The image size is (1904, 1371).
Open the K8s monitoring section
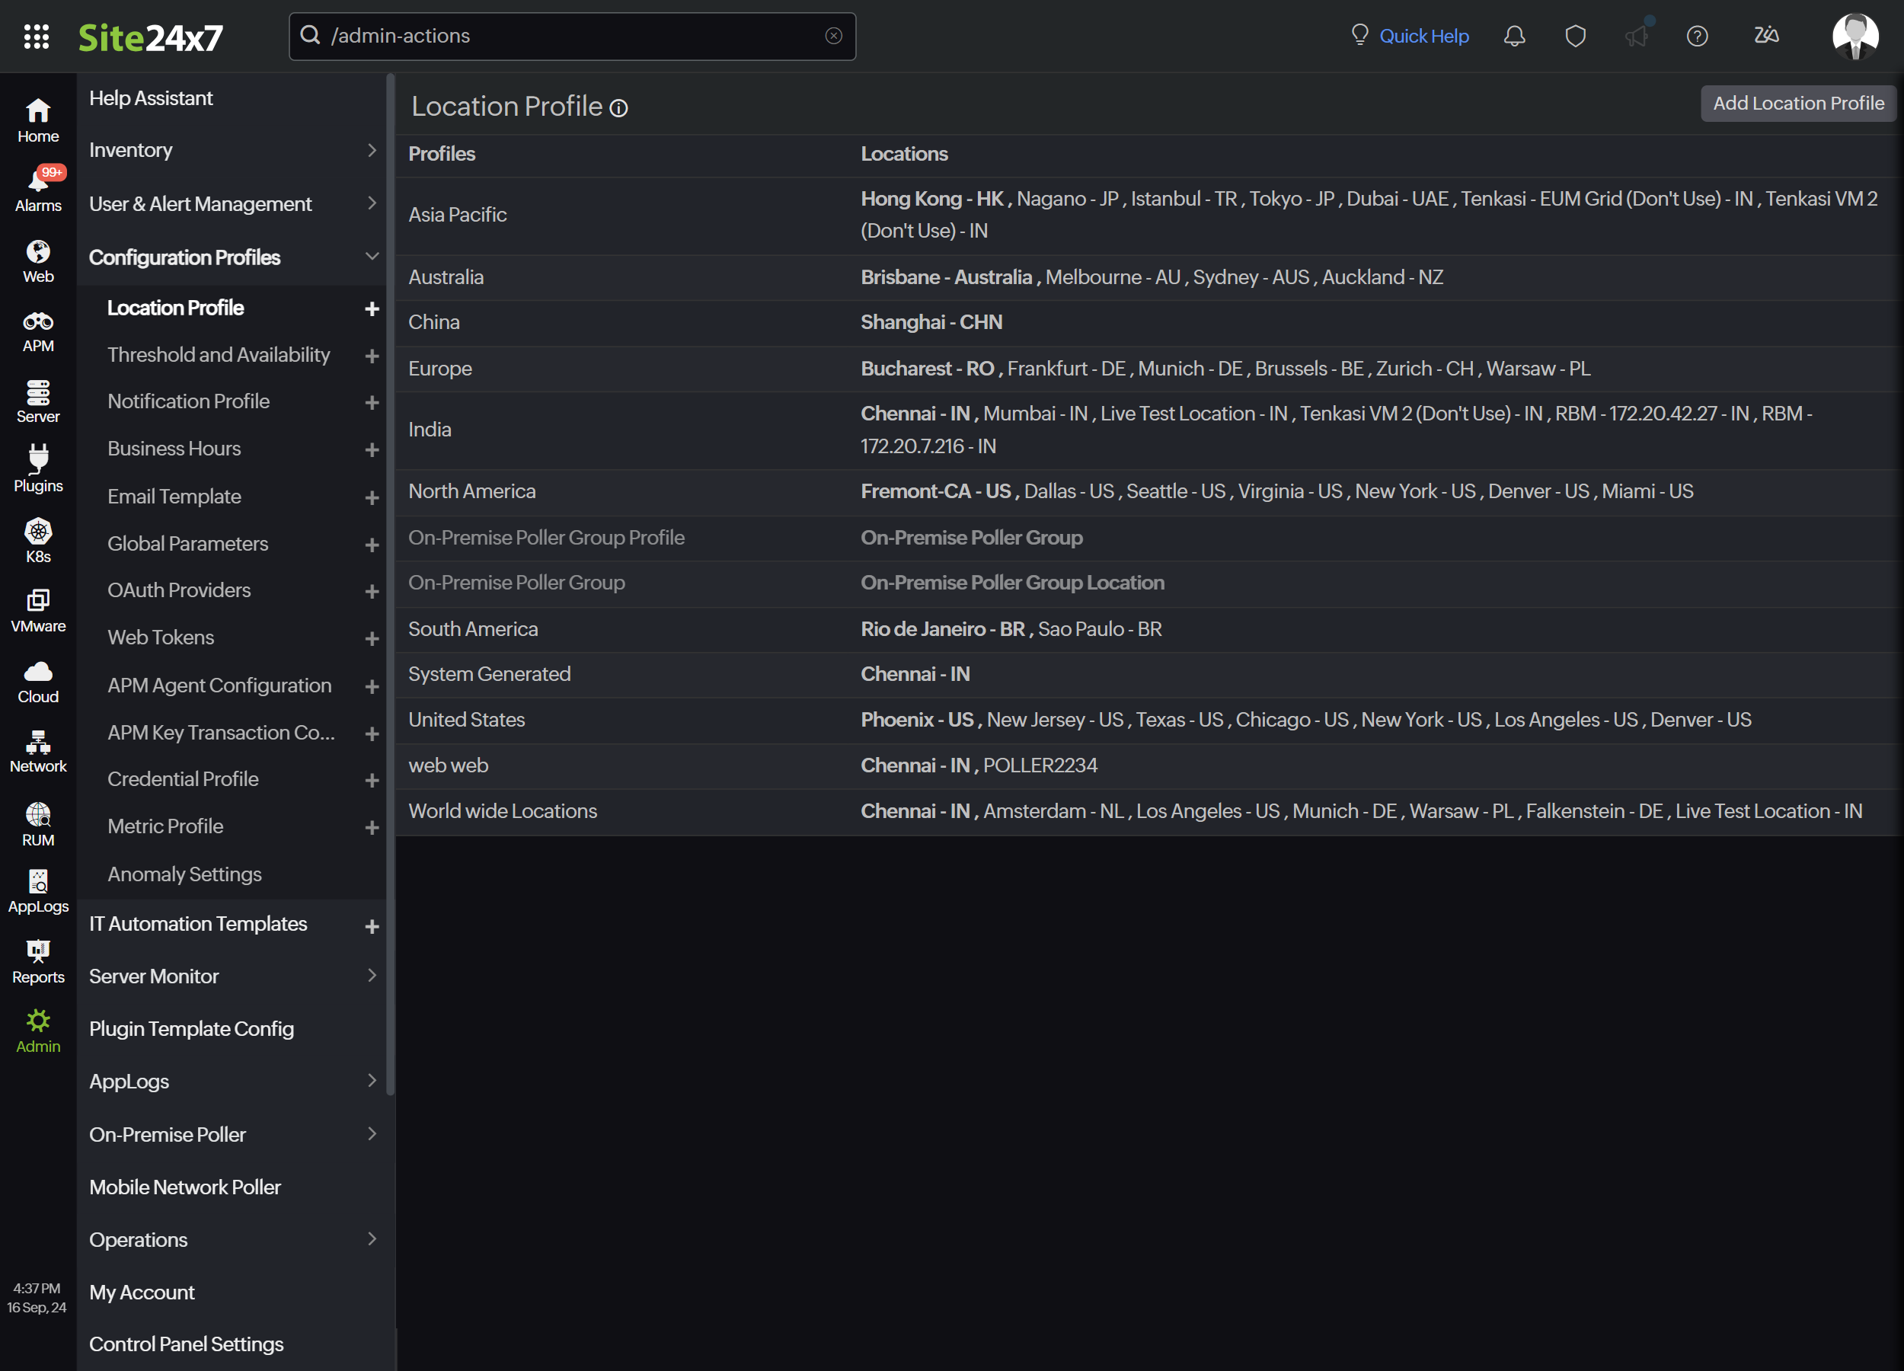click(x=38, y=540)
